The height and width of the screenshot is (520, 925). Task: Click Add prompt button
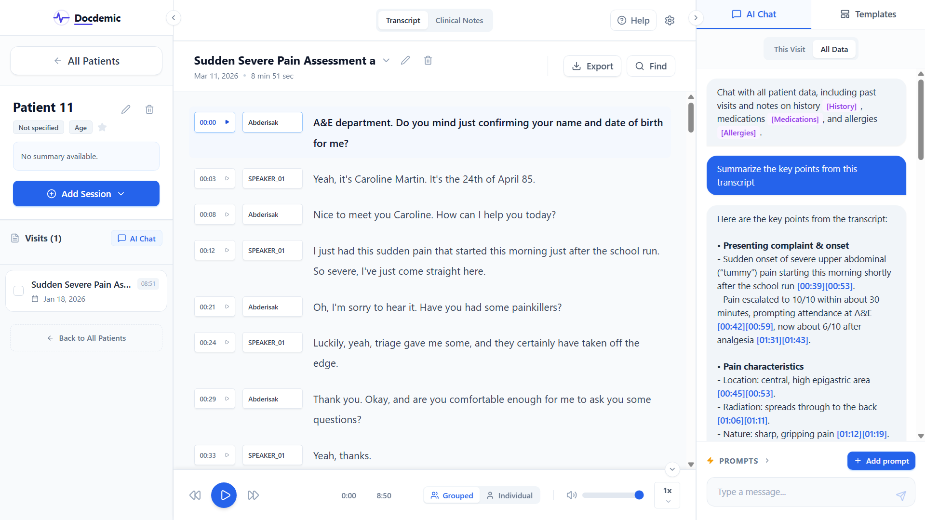pyautogui.click(x=881, y=461)
